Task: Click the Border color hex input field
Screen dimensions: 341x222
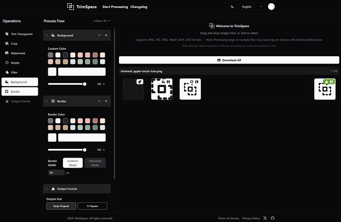Action: 82,137
